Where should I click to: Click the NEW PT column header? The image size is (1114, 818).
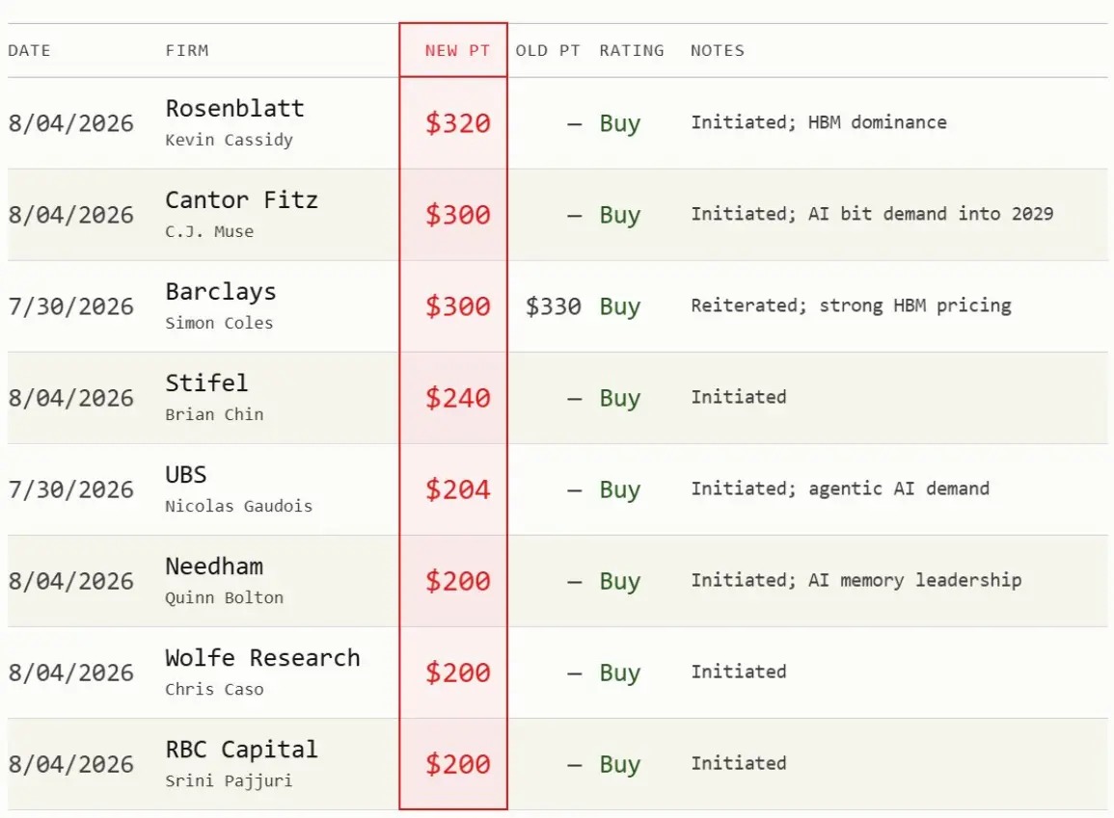pyautogui.click(x=457, y=50)
